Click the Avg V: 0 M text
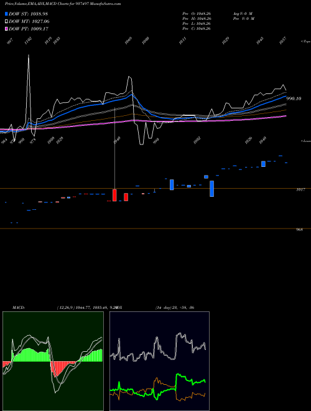 tap(243, 14)
